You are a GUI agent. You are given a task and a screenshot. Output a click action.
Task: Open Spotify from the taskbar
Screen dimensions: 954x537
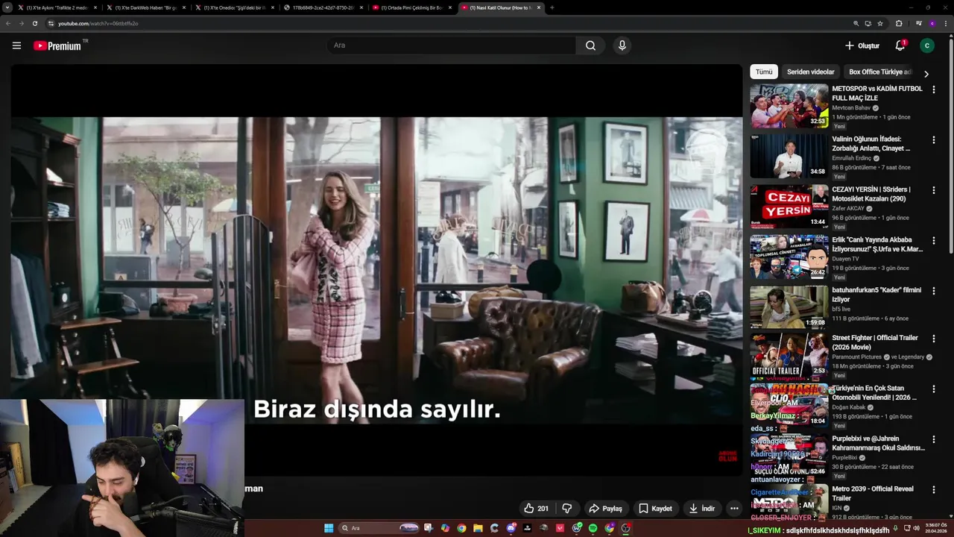coord(593,528)
